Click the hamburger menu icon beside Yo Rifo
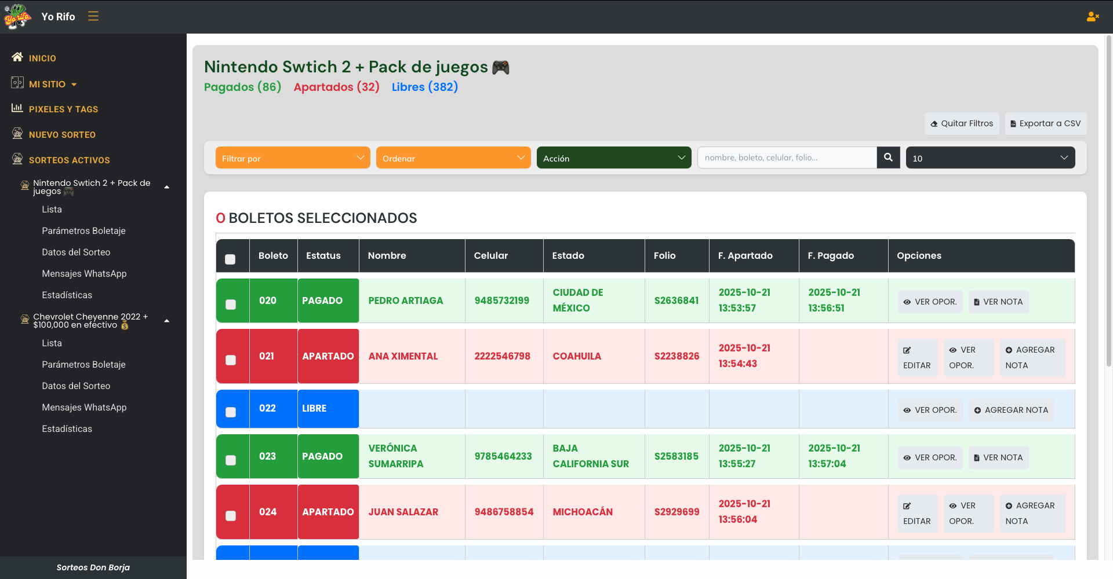Screen dimensions: 1113x579 point(93,16)
